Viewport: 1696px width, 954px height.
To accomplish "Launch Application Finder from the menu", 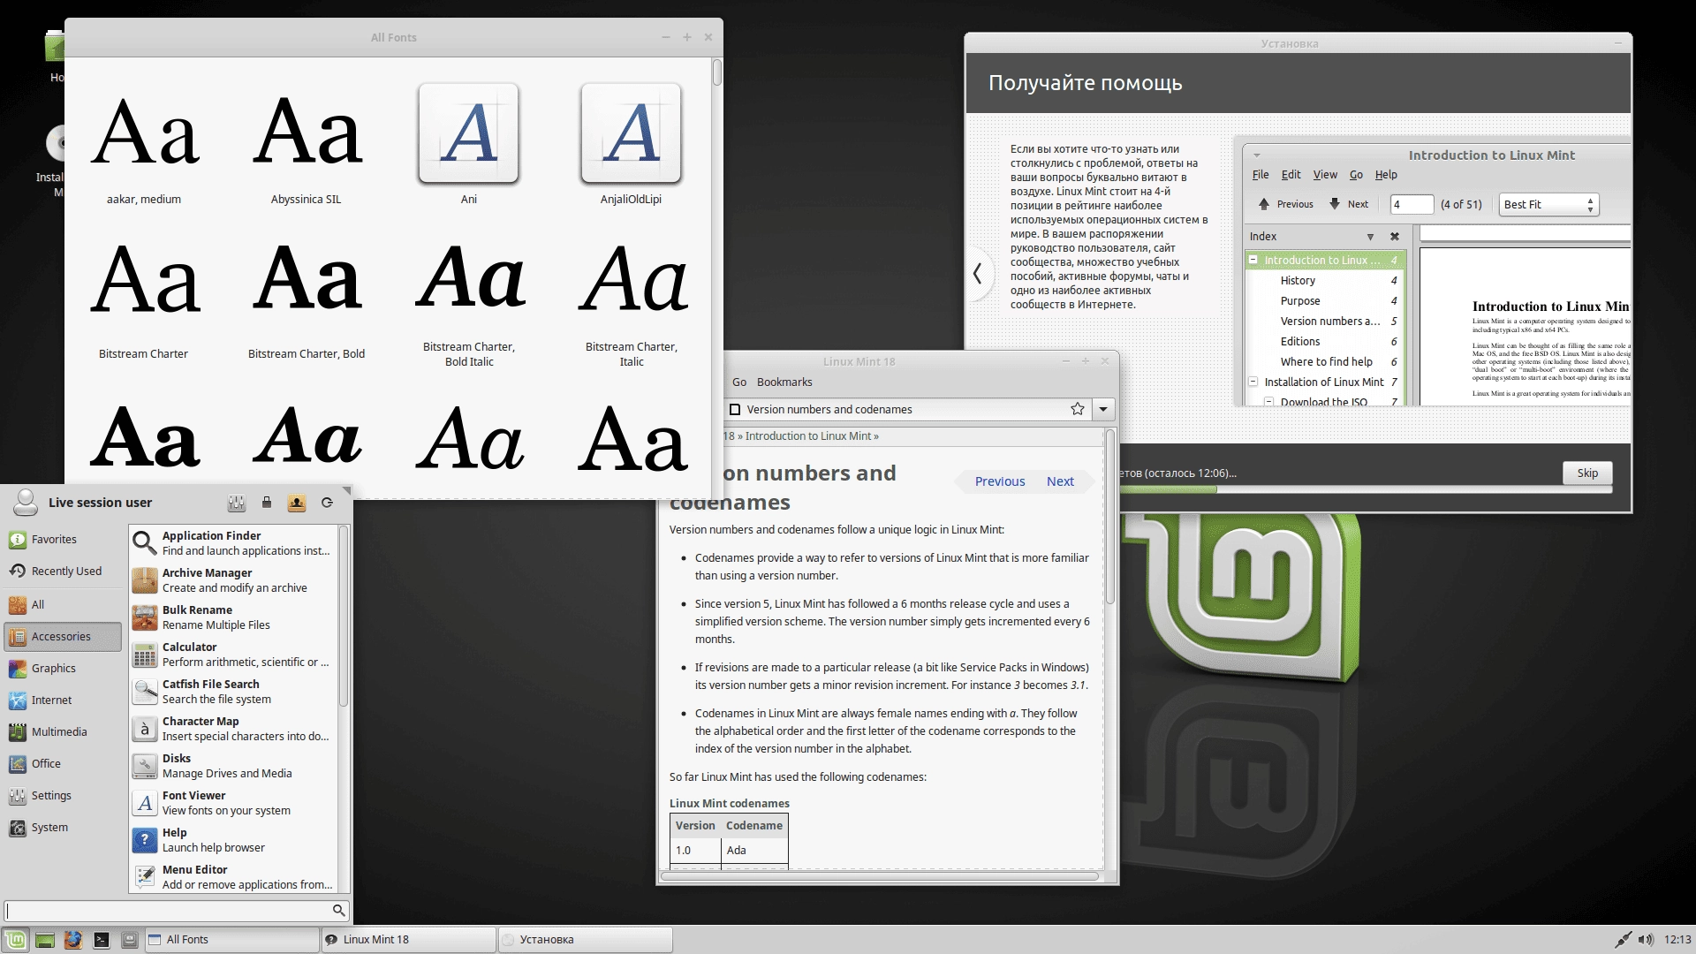I will click(x=233, y=543).
